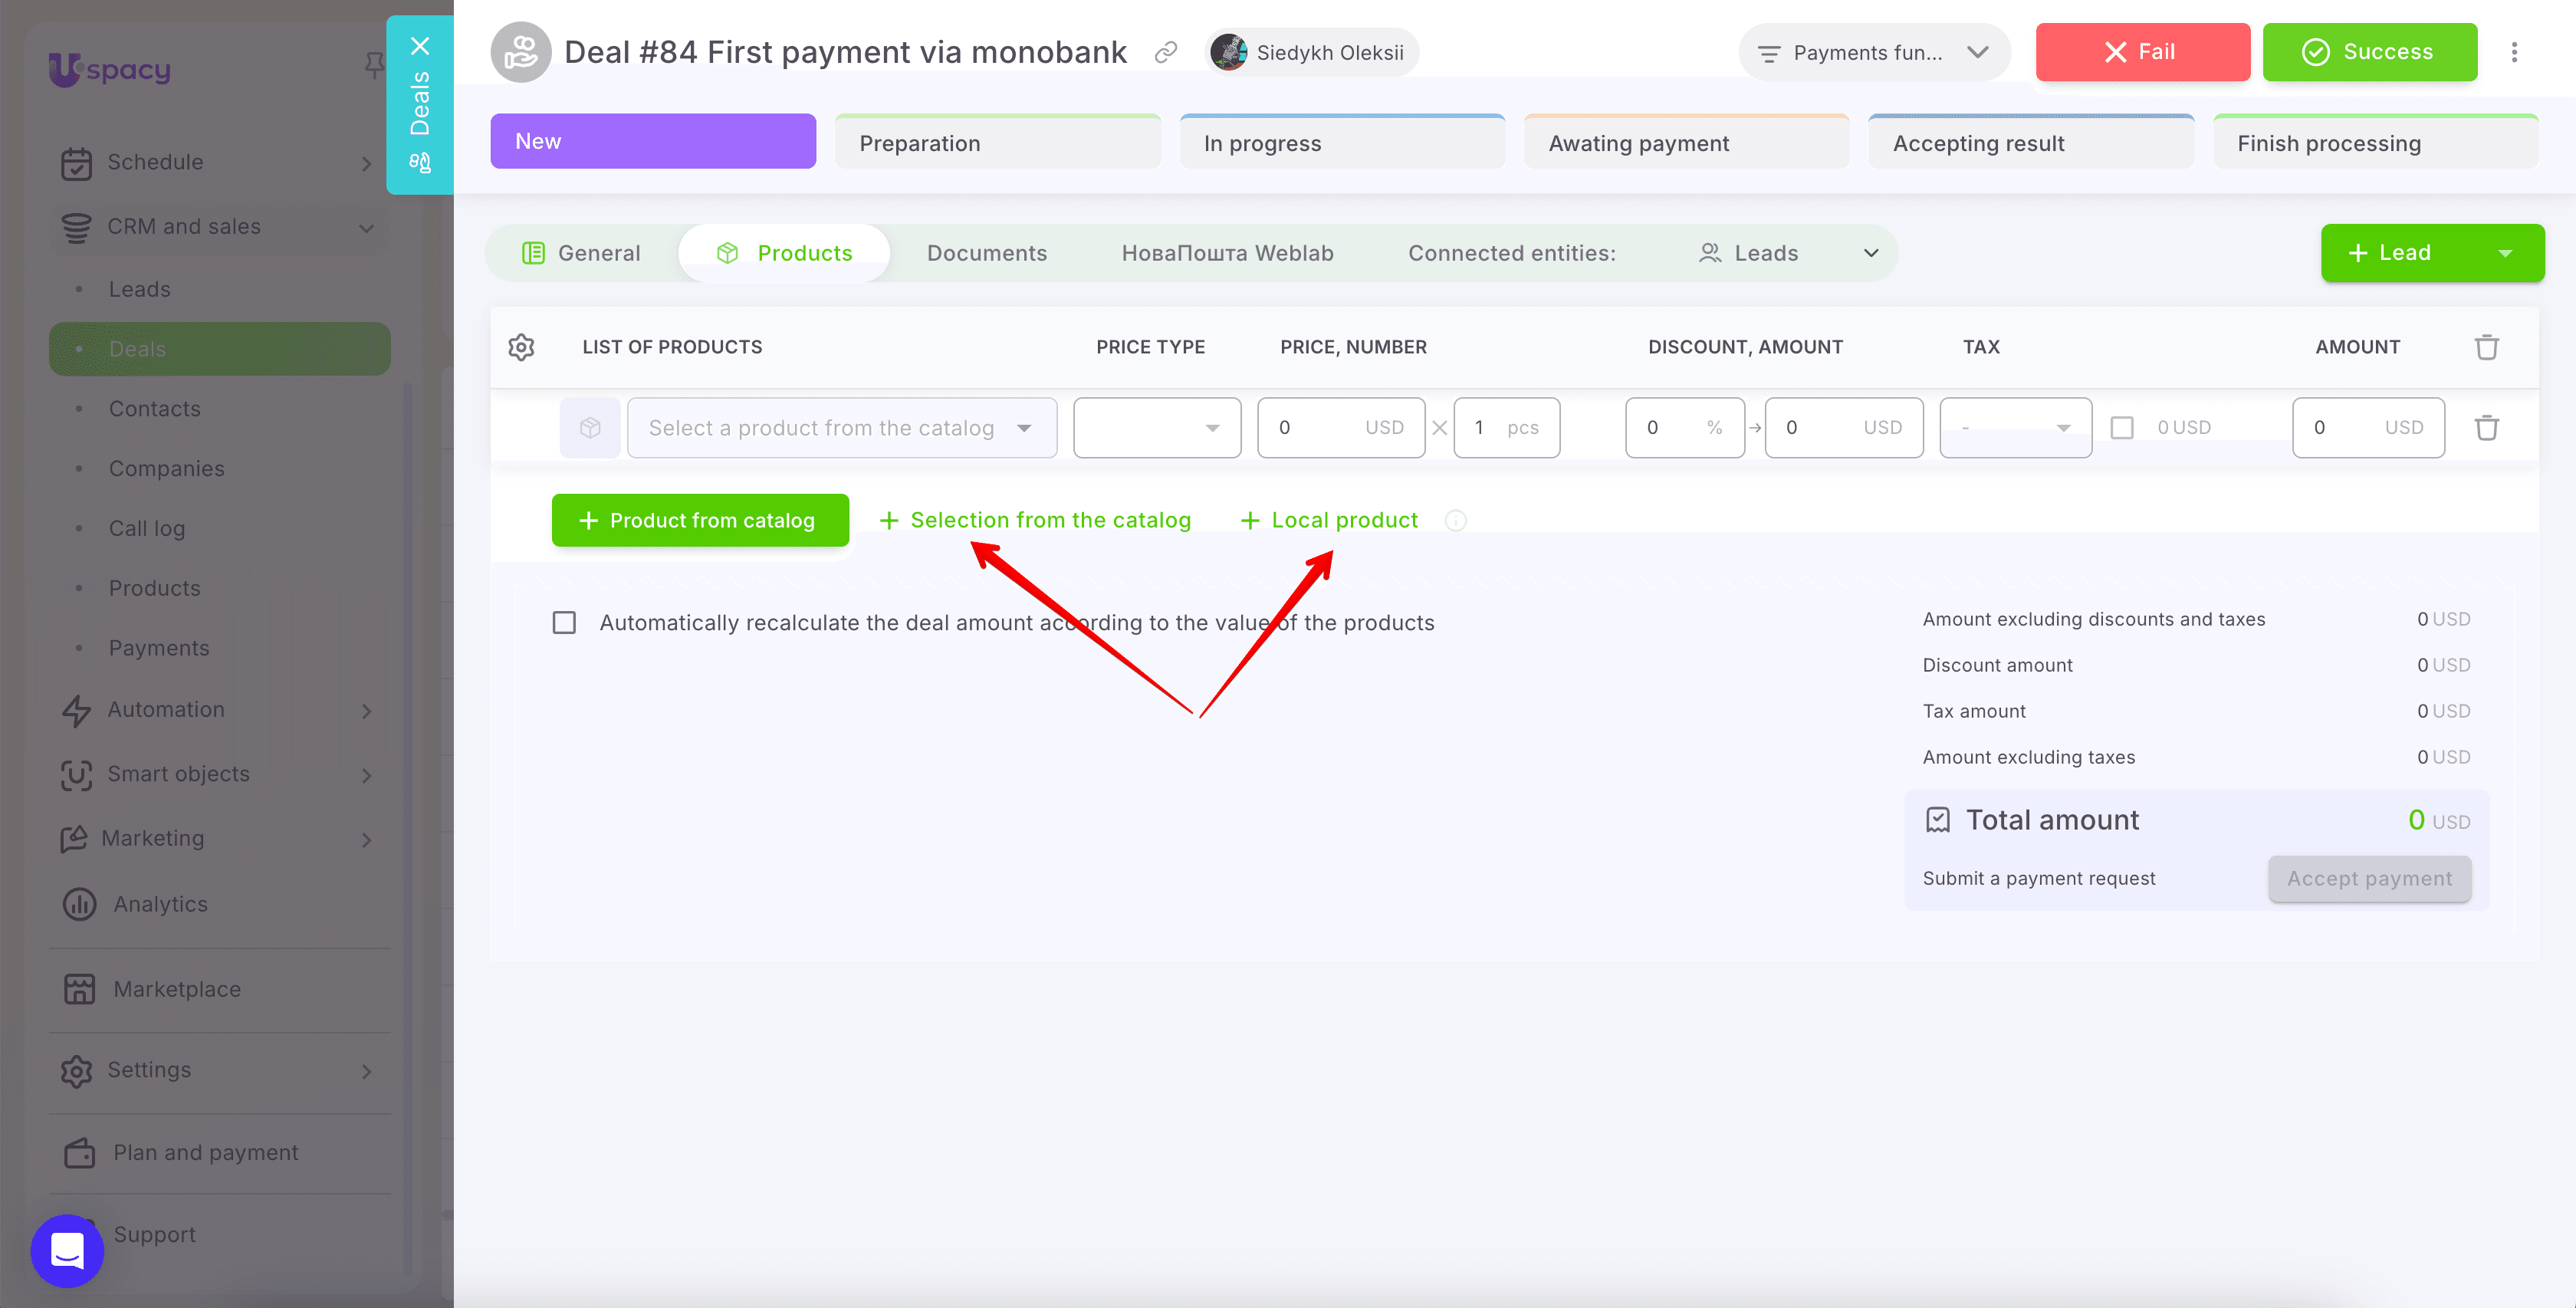The width and height of the screenshot is (2576, 1308).
Task: Set deal stage to Awaiting payment
Action: [x=1686, y=142]
